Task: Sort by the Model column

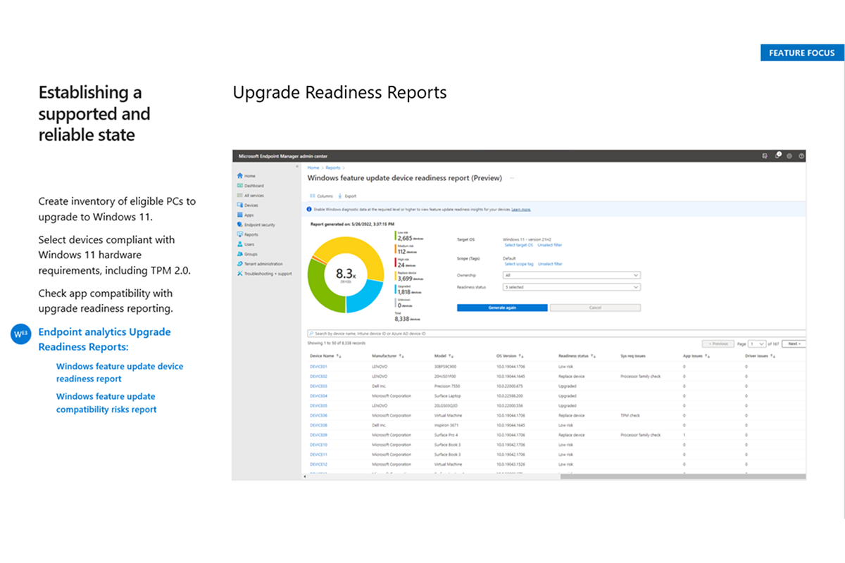Action: click(444, 356)
